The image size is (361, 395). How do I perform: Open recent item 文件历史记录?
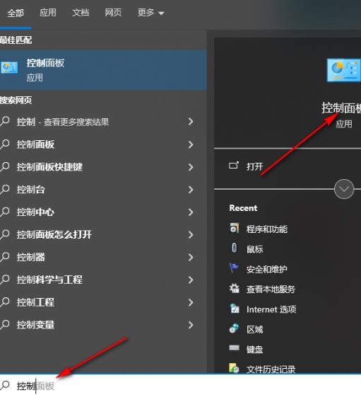(271, 370)
